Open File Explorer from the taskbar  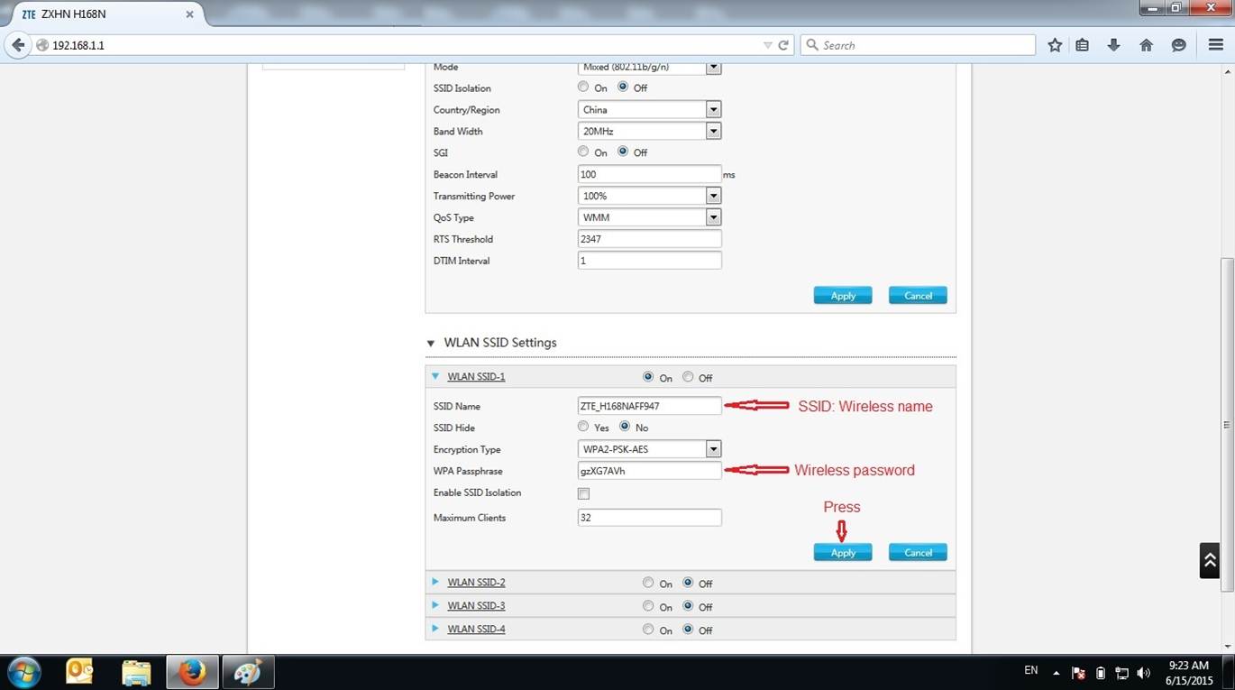(136, 672)
